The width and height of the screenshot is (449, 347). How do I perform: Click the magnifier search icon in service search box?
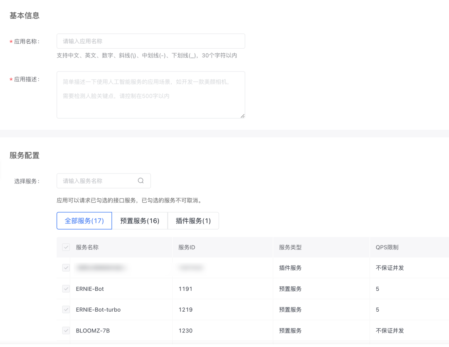pos(141,181)
